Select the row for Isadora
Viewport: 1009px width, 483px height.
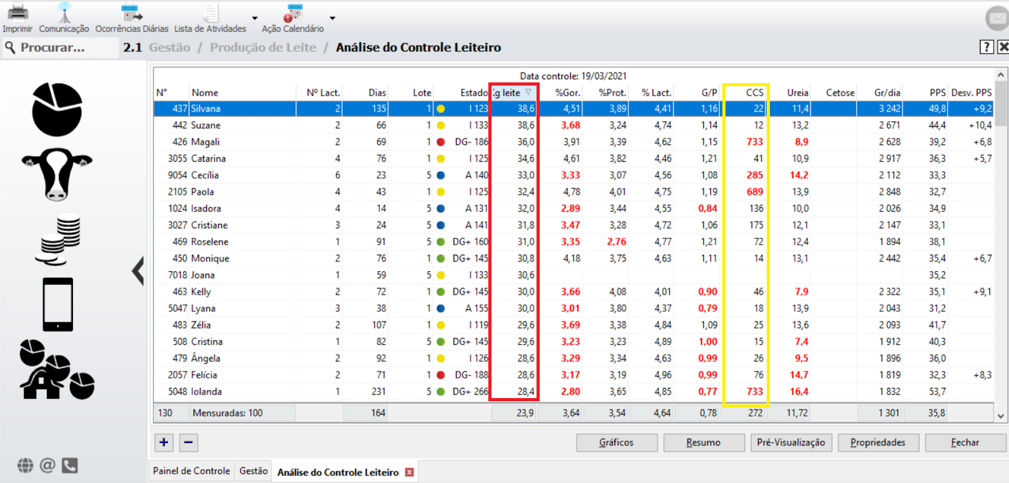(x=574, y=209)
